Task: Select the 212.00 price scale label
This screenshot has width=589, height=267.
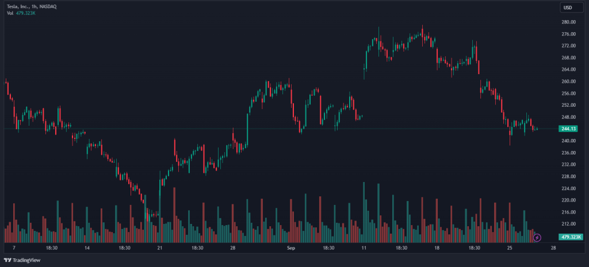Action: [x=568, y=224]
